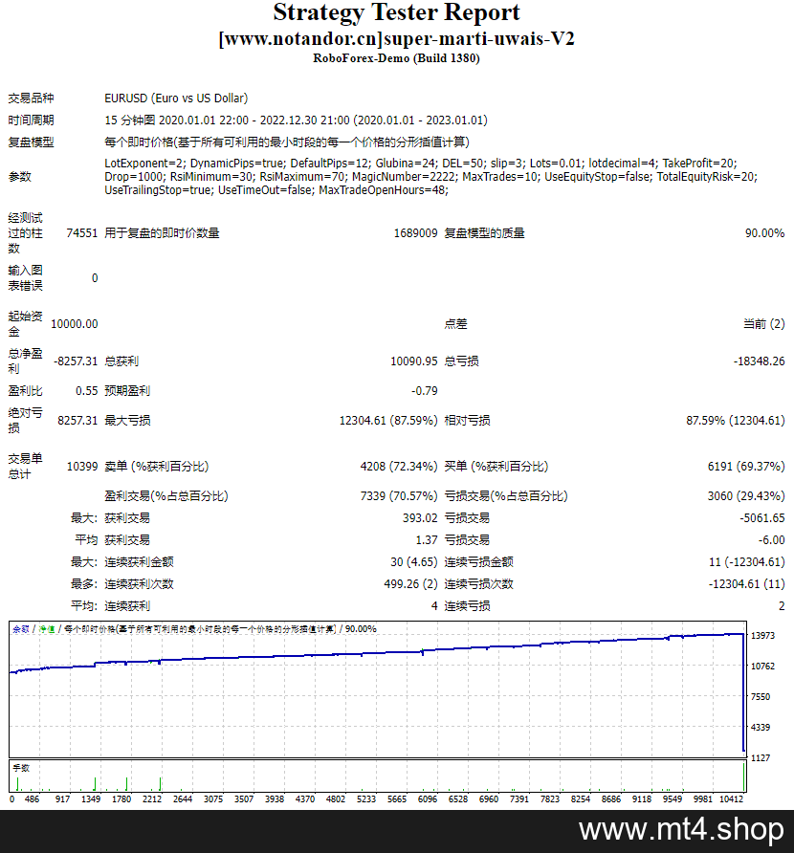Click the 时间周期 label
The image size is (794, 853).
pos(31,120)
